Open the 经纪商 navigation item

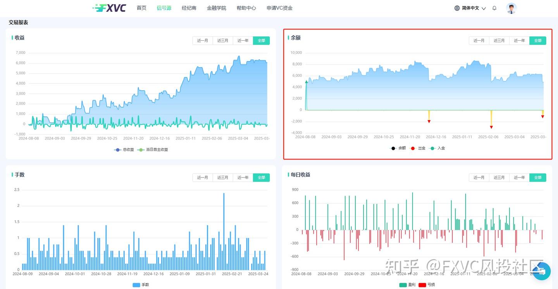click(x=189, y=8)
